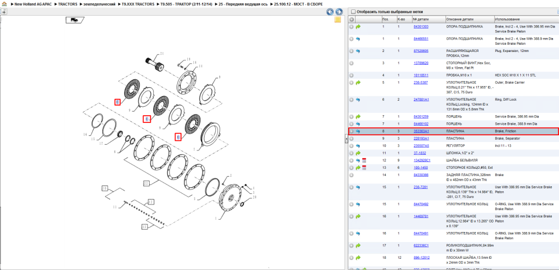Screen dimensions: 559x270
Task: Open 'T9.XXX TRACTORS' breadcrumb level
Action: pyautogui.click(x=138, y=4)
